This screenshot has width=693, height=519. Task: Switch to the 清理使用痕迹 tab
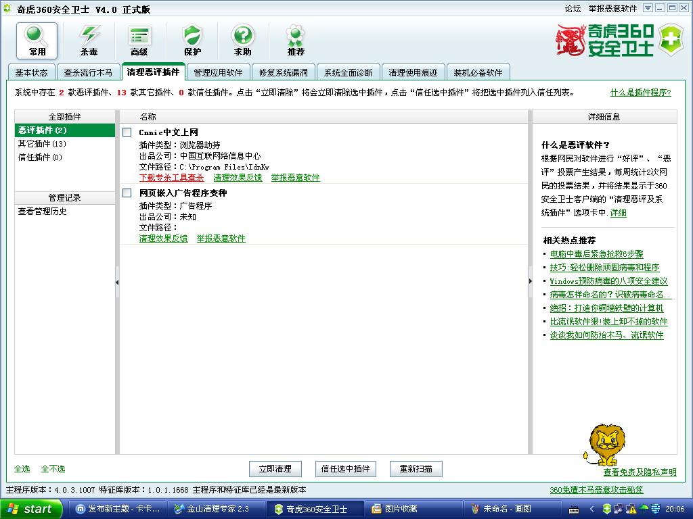[413, 72]
